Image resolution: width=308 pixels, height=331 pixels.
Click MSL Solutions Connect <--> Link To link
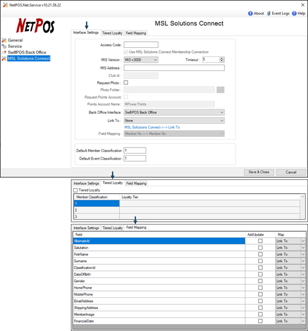[x=152, y=127]
